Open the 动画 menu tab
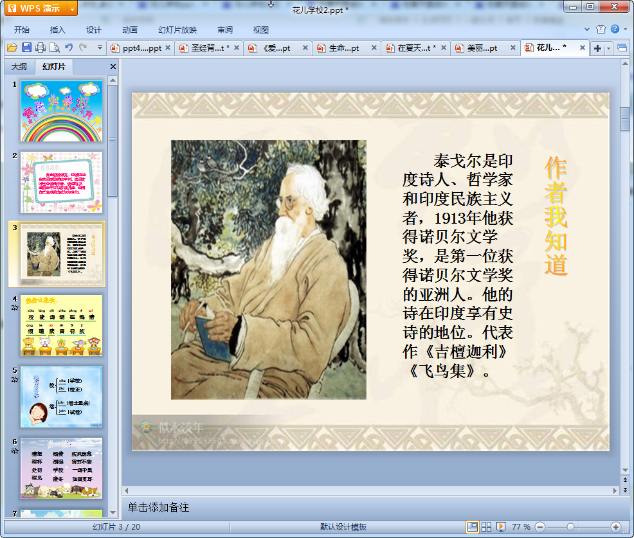Viewport: 634px width, 538px height. [130, 30]
